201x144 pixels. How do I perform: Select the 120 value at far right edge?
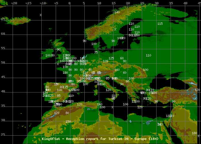pos(197,90)
